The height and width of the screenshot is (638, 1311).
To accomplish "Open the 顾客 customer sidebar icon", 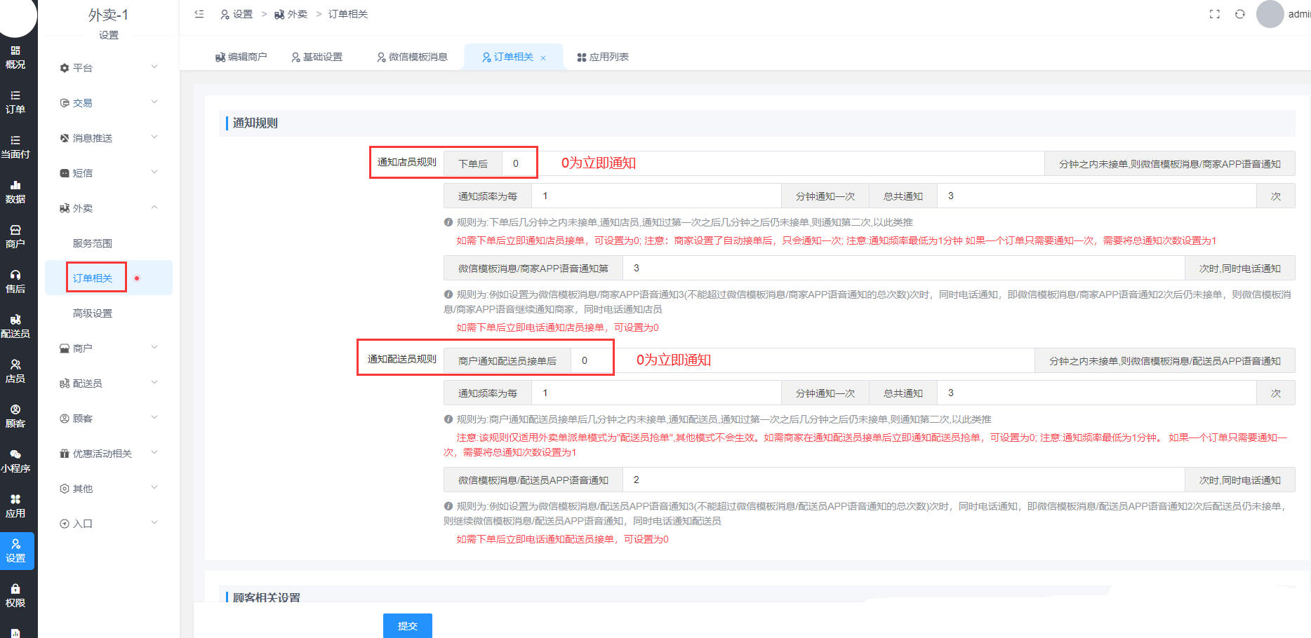I will click(x=15, y=416).
